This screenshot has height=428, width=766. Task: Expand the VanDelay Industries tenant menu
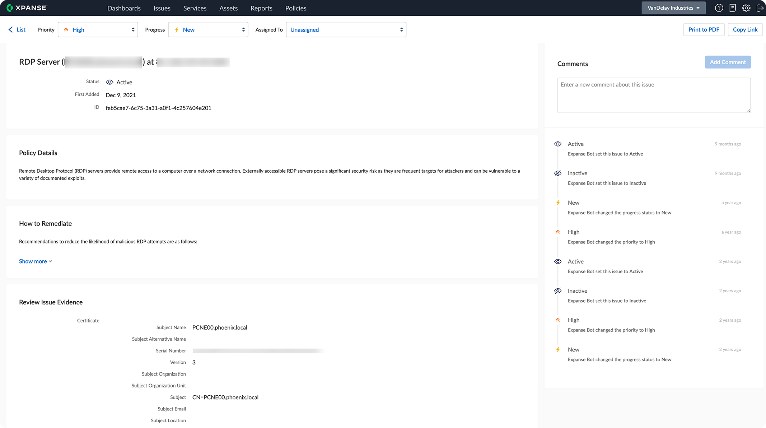coord(673,8)
